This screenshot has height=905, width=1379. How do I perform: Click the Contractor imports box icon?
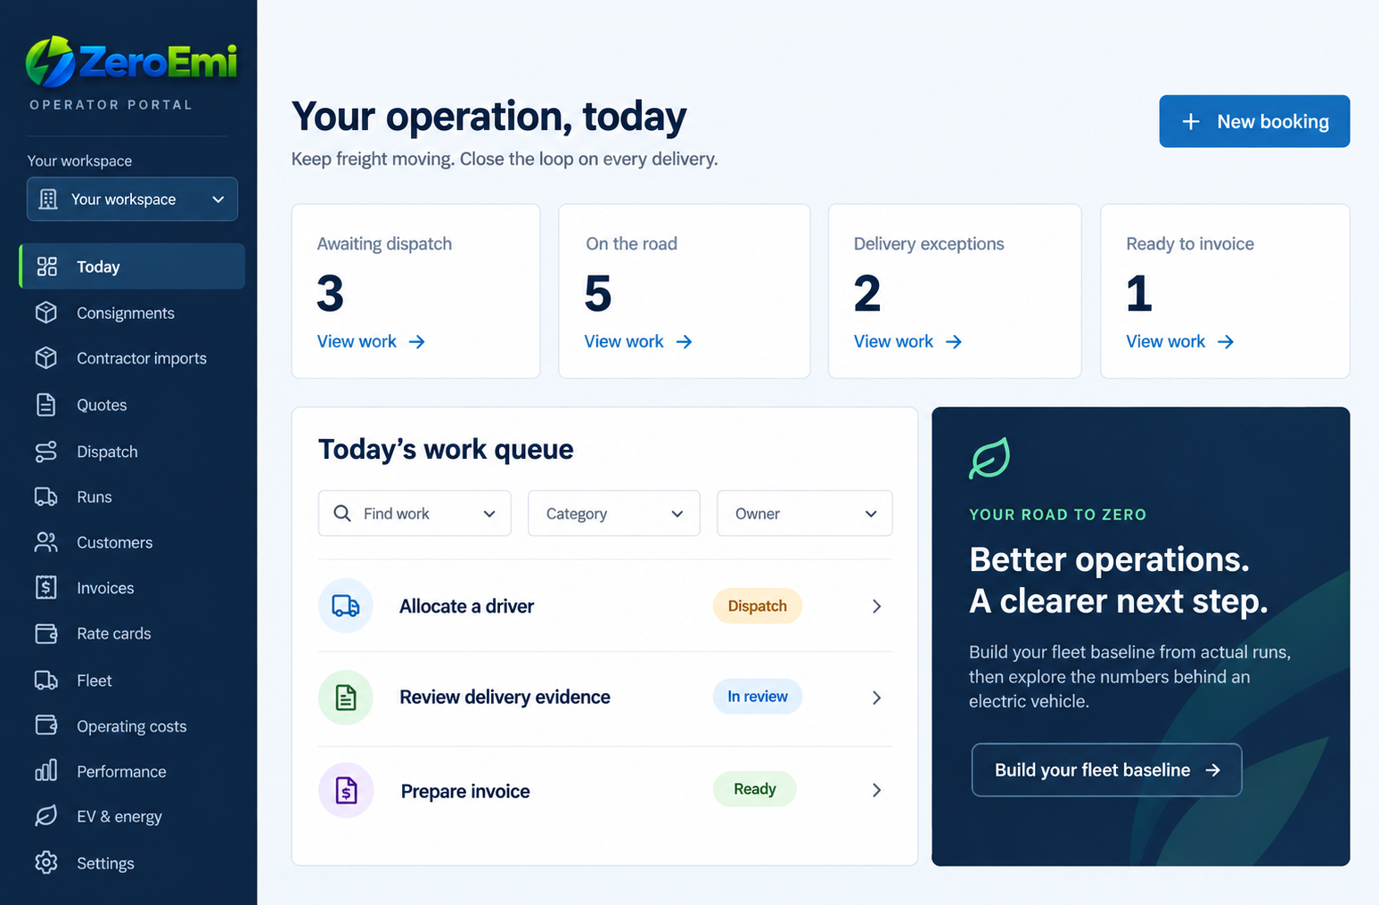46,358
